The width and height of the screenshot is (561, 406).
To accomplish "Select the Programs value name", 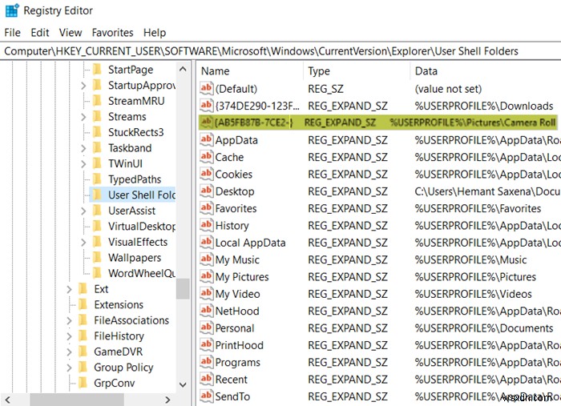I will pos(237,363).
